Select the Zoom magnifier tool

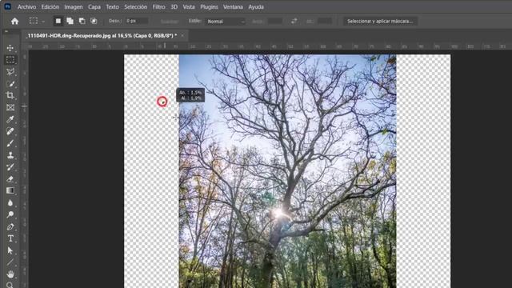(10, 285)
